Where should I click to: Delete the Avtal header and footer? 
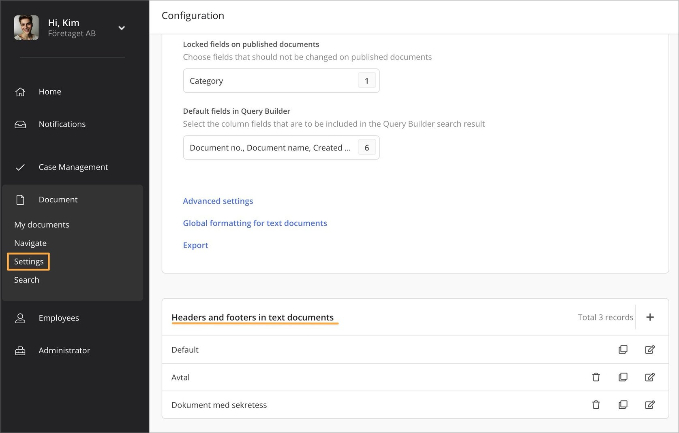[596, 377]
